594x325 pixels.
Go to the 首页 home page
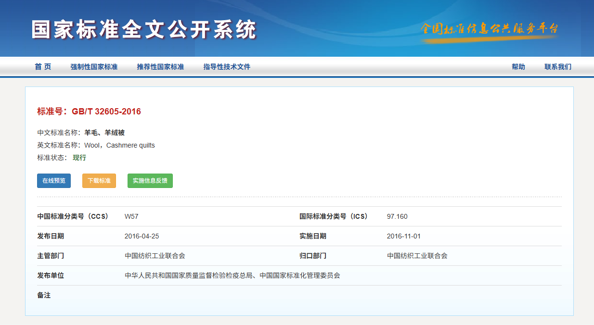[43, 67]
